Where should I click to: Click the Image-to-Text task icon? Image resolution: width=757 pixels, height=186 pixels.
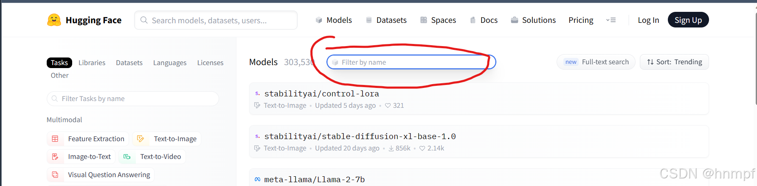tap(55, 156)
